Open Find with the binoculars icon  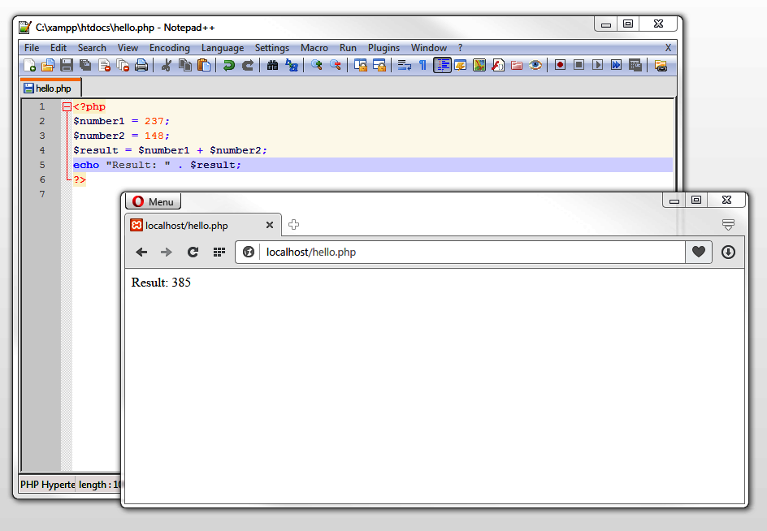coord(272,65)
